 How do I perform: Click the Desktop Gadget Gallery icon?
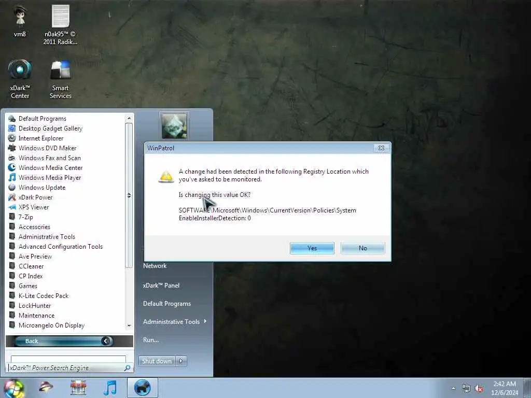click(12, 129)
